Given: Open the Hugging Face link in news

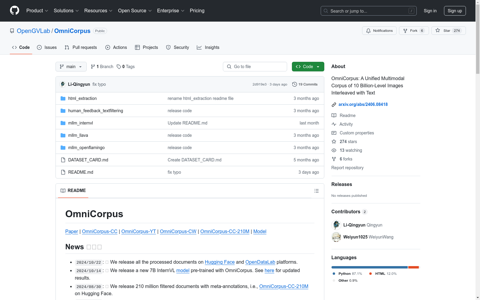Looking at the screenshot, I should tap(220, 262).
